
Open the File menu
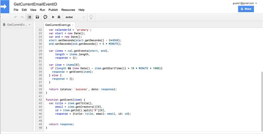[16, 10]
